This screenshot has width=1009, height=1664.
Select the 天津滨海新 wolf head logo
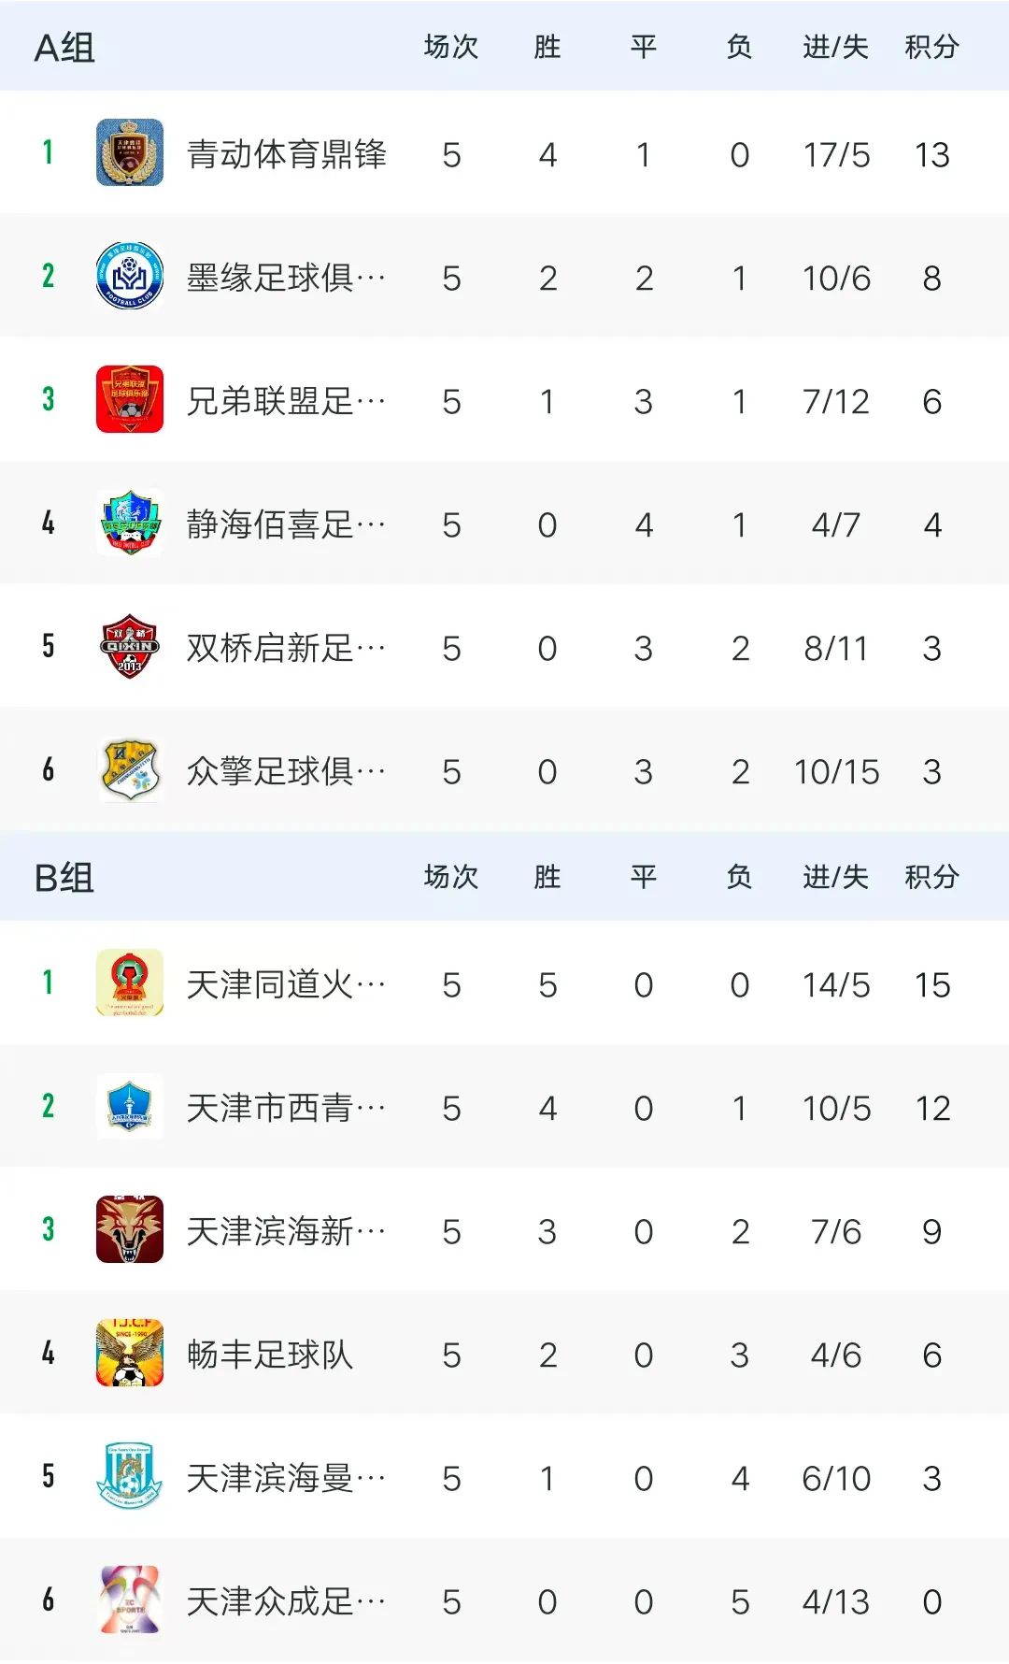[x=130, y=1229]
